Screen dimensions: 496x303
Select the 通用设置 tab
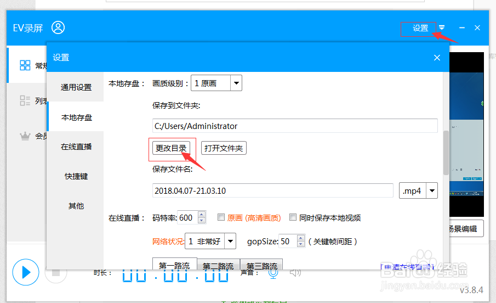(x=76, y=87)
